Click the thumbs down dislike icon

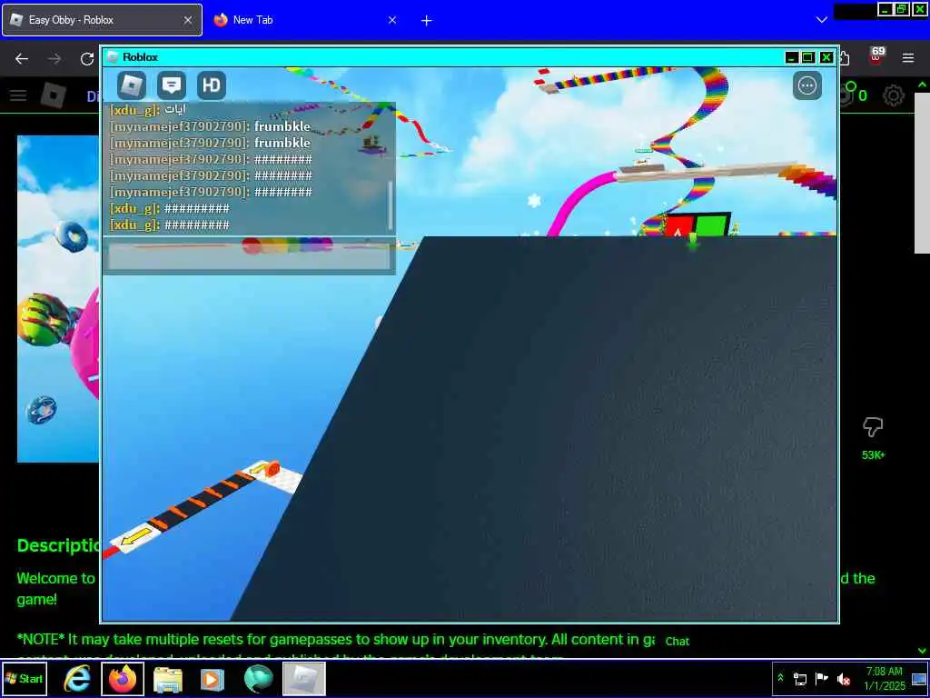pyautogui.click(x=873, y=426)
